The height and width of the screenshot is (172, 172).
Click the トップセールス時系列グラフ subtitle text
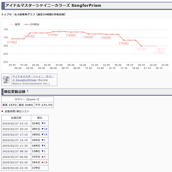point(34,14)
